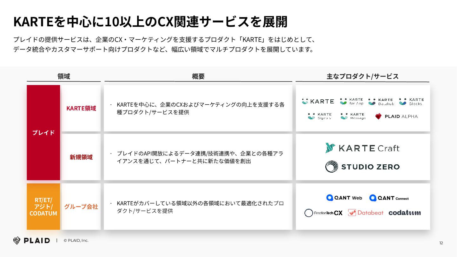Image resolution: width=457 pixels, height=257 pixels.
Task: Click the EmotionTech CX logo
Action: (323, 213)
